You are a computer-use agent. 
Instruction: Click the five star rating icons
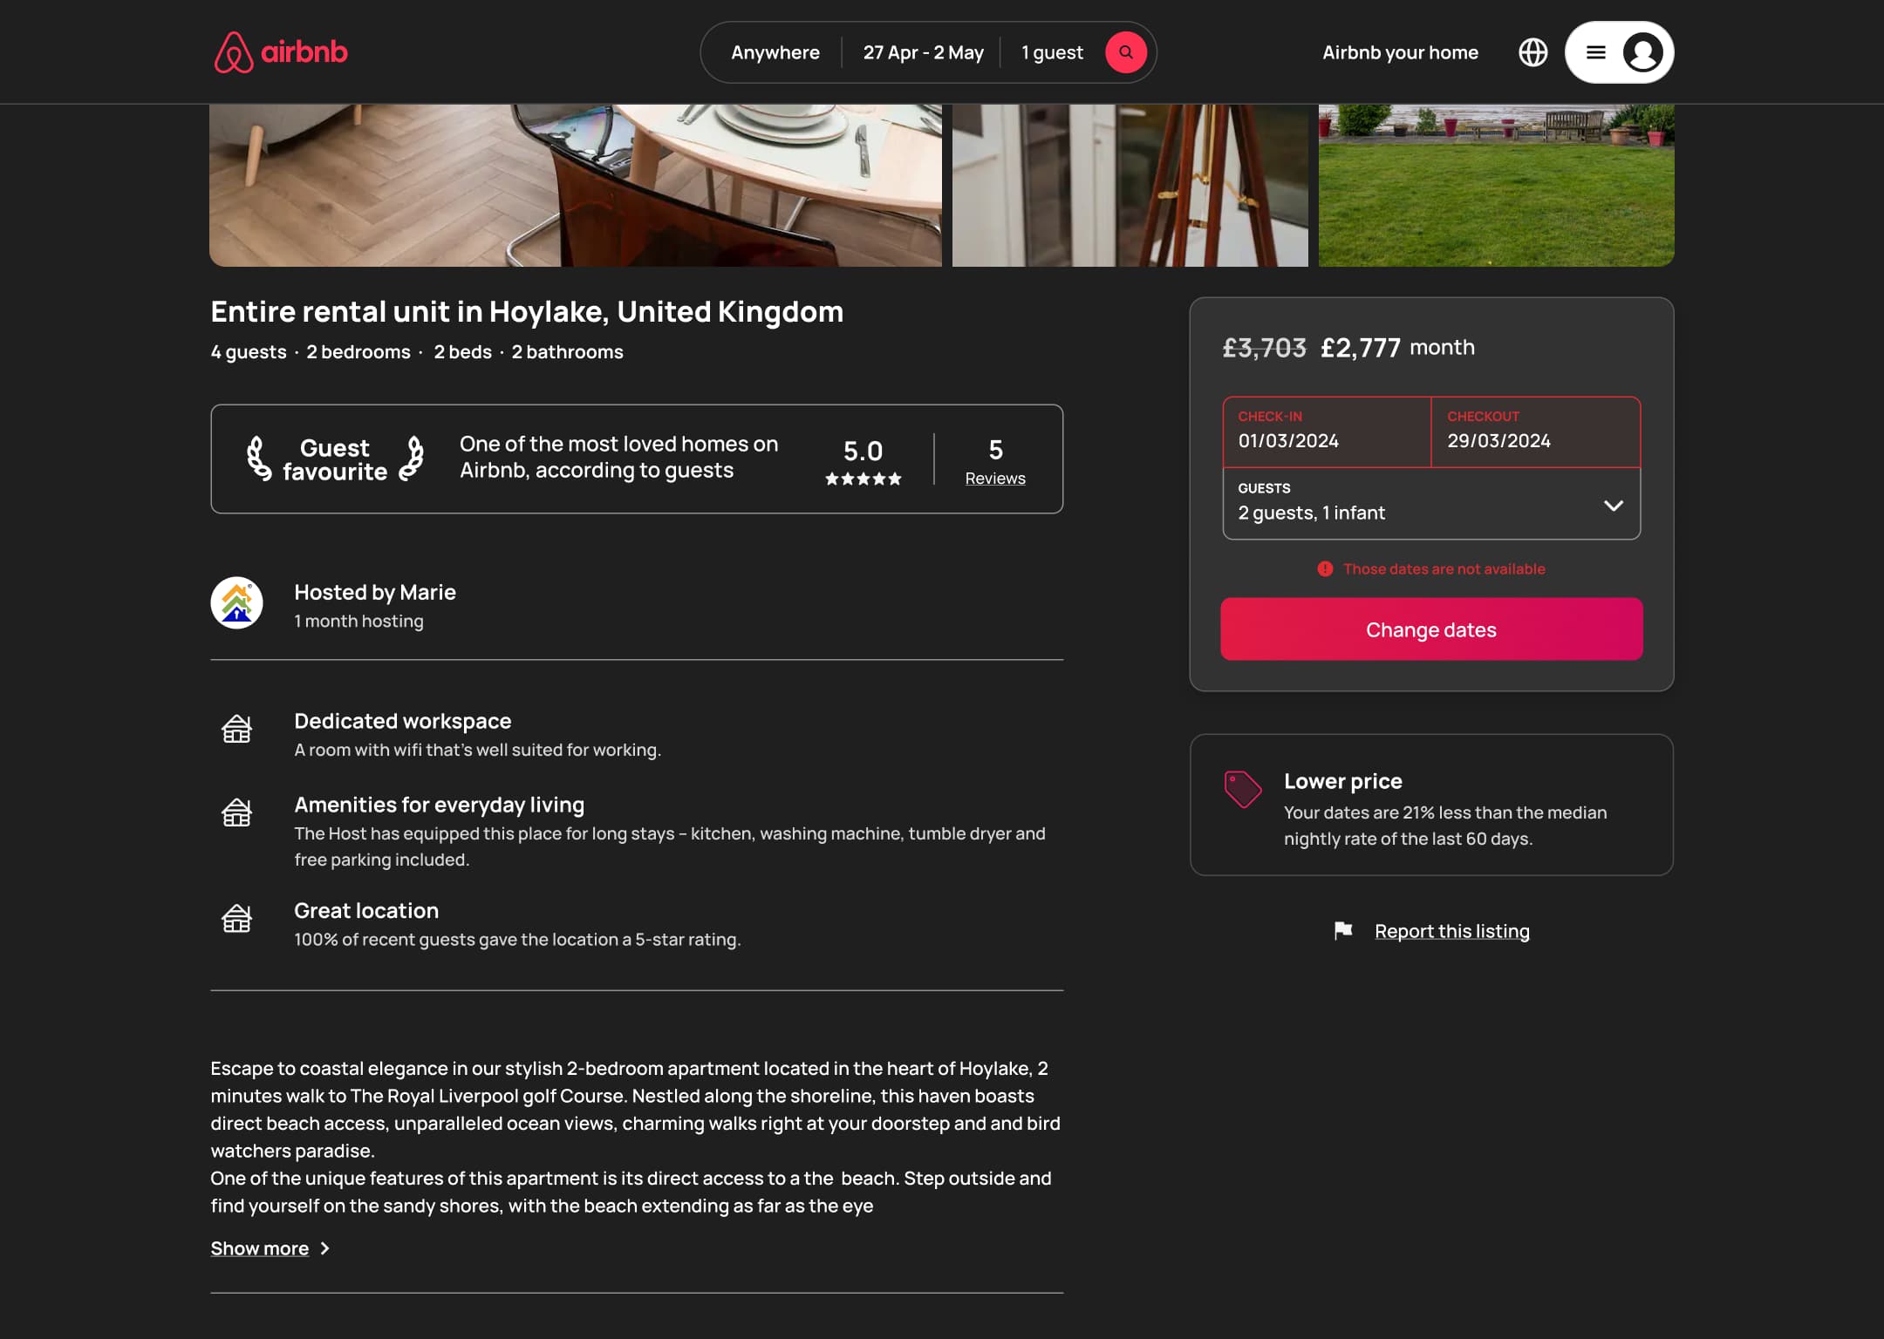[863, 479]
